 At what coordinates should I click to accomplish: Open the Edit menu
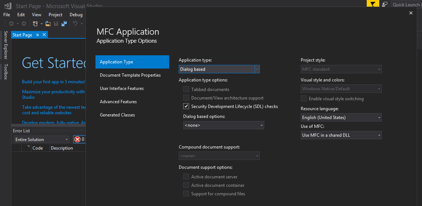tap(21, 15)
